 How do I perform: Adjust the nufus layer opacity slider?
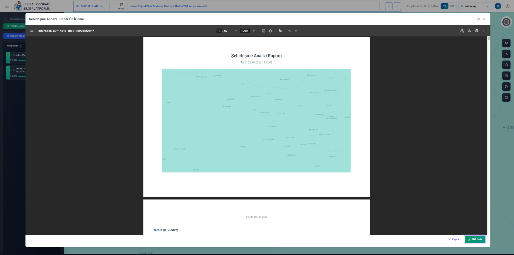tap(22, 60)
